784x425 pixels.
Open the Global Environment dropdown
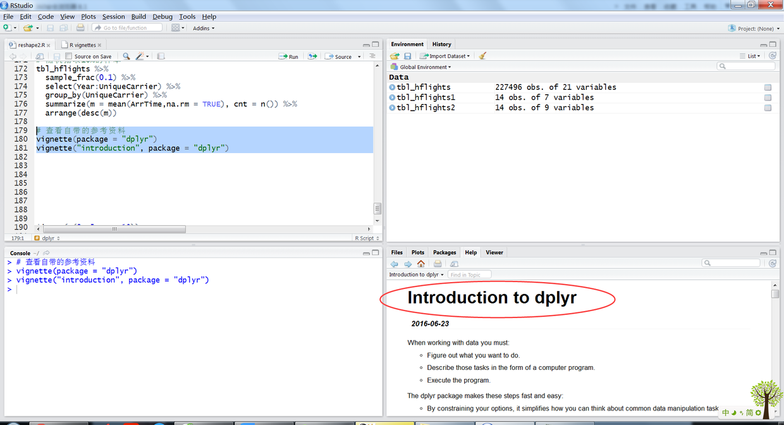click(420, 67)
